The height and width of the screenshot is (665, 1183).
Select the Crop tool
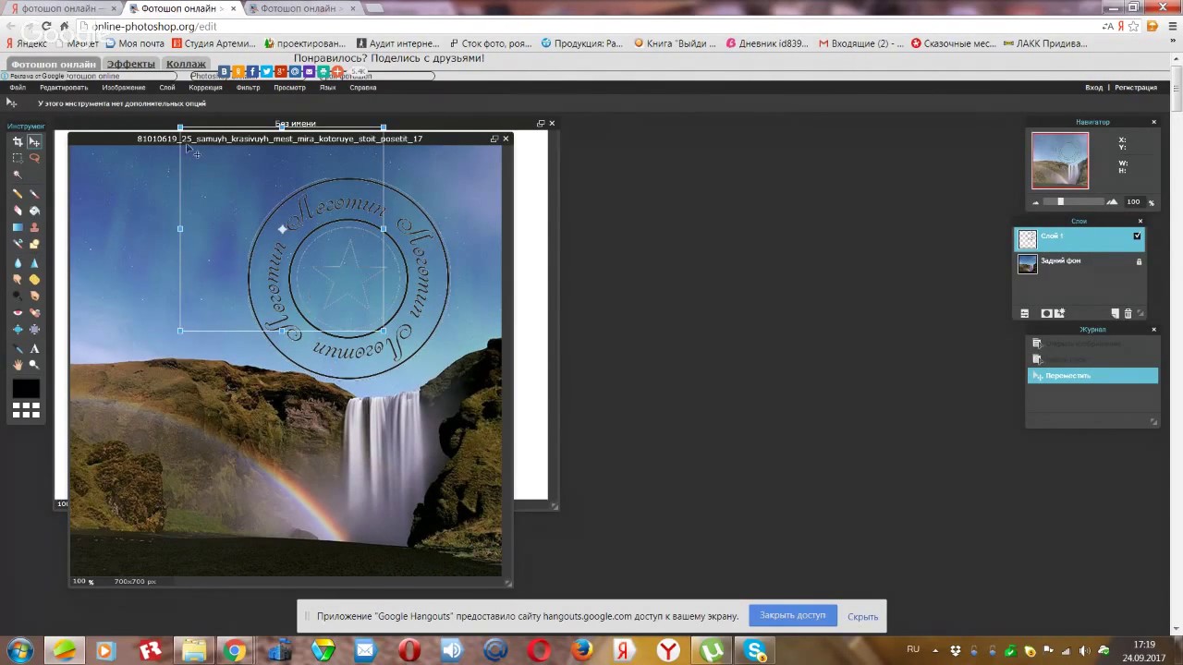(x=18, y=142)
